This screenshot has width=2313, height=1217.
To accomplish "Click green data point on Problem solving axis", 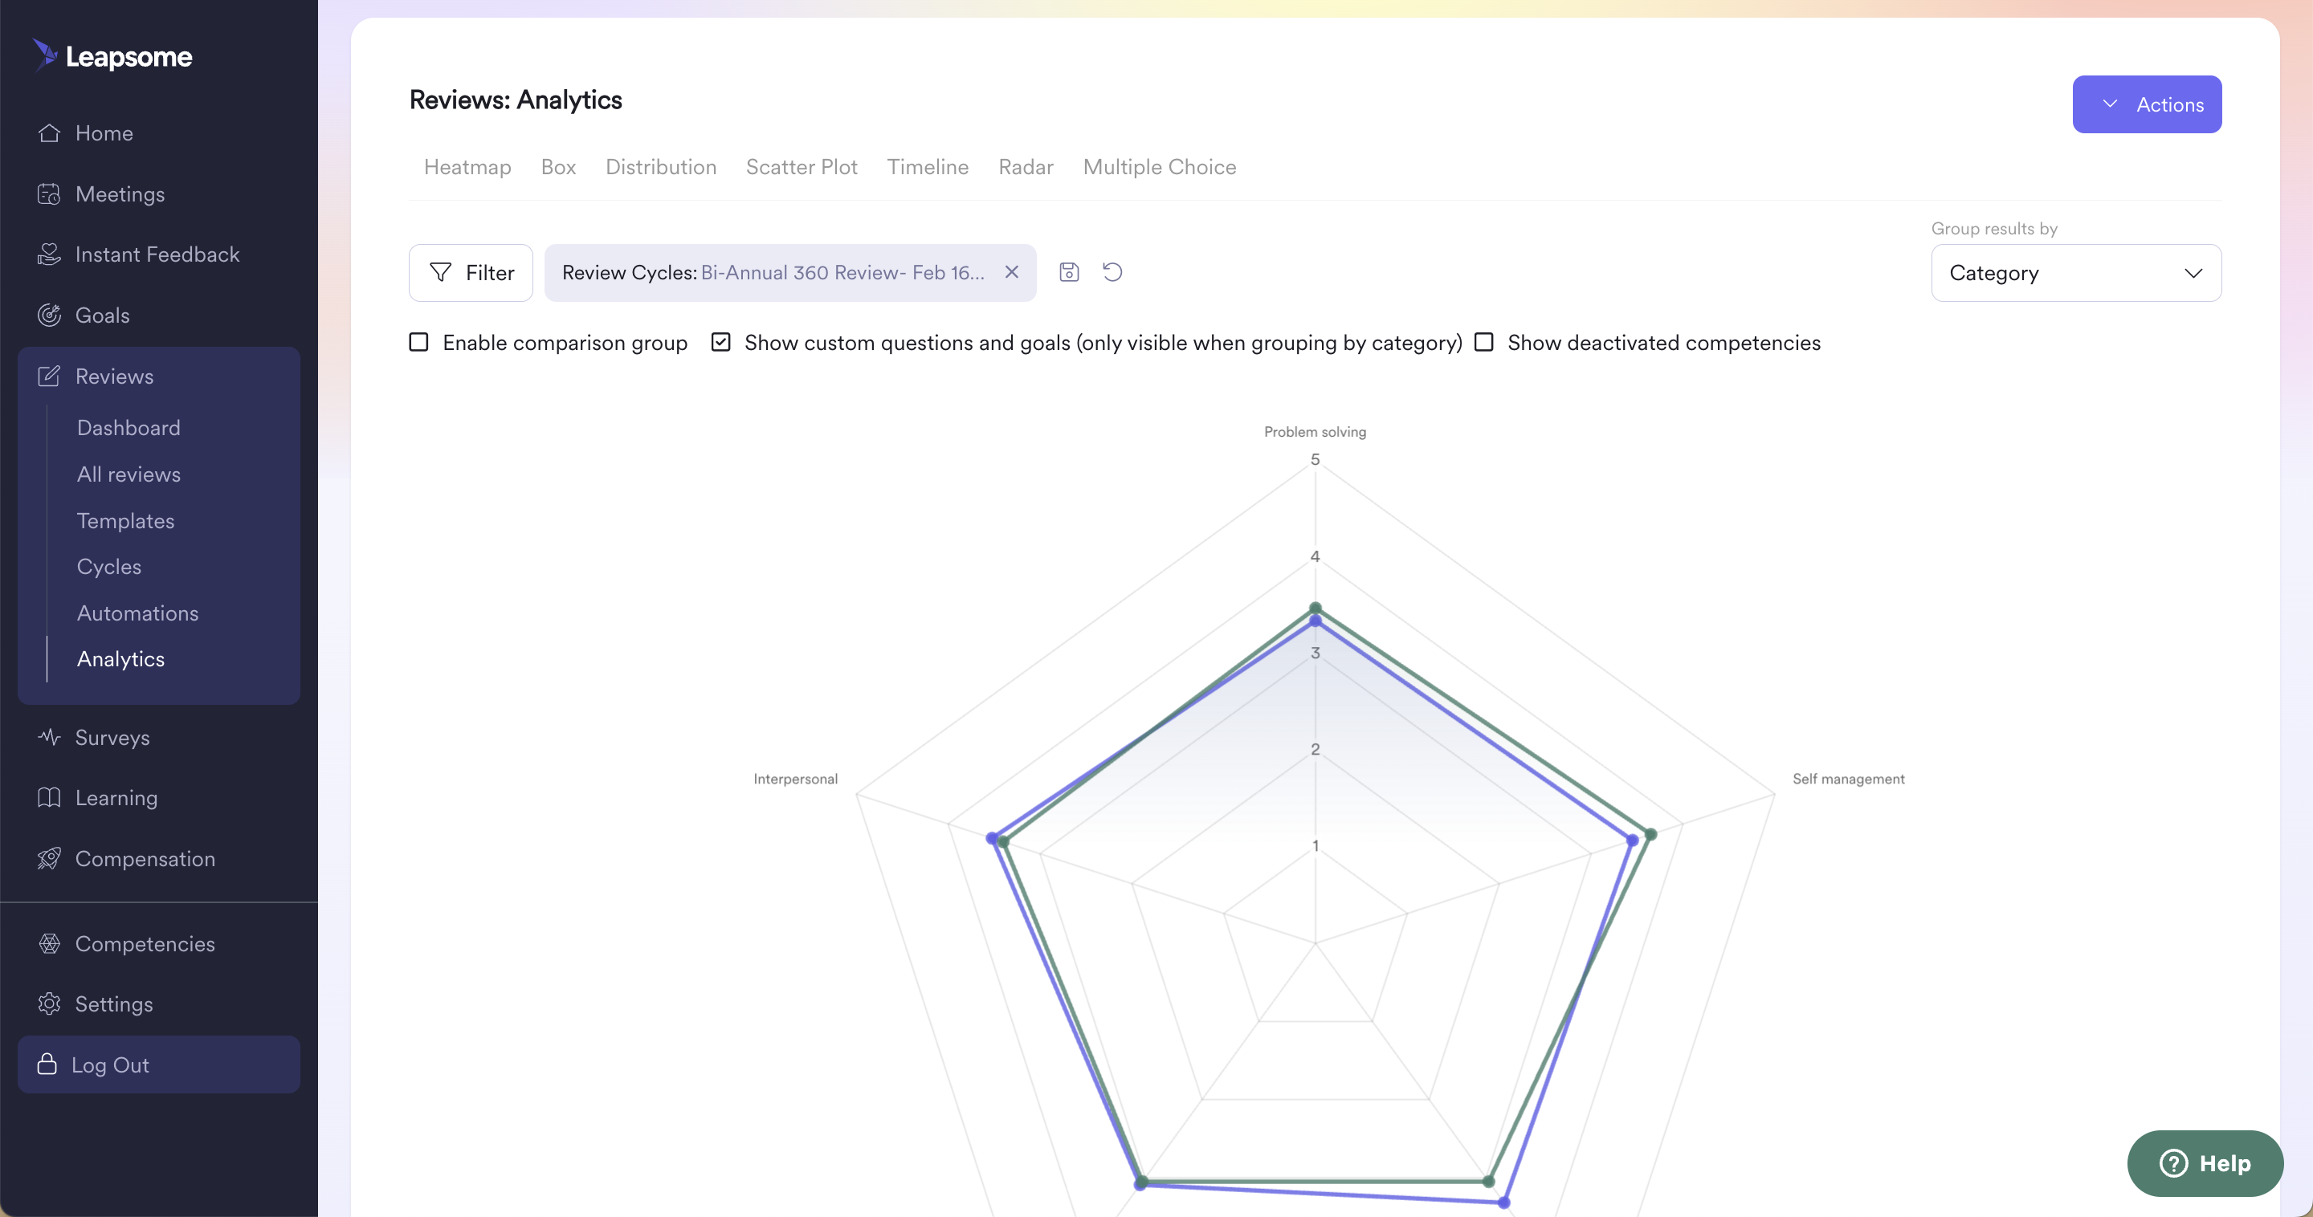I will pyautogui.click(x=1316, y=608).
